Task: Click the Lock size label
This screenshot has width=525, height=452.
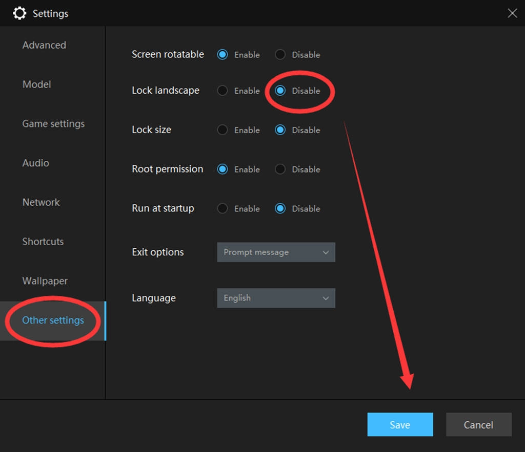Action: coord(151,130)
